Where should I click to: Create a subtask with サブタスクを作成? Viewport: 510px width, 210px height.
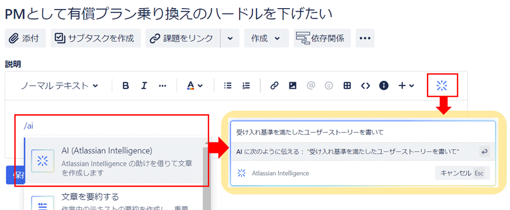[x=96, y=38]
